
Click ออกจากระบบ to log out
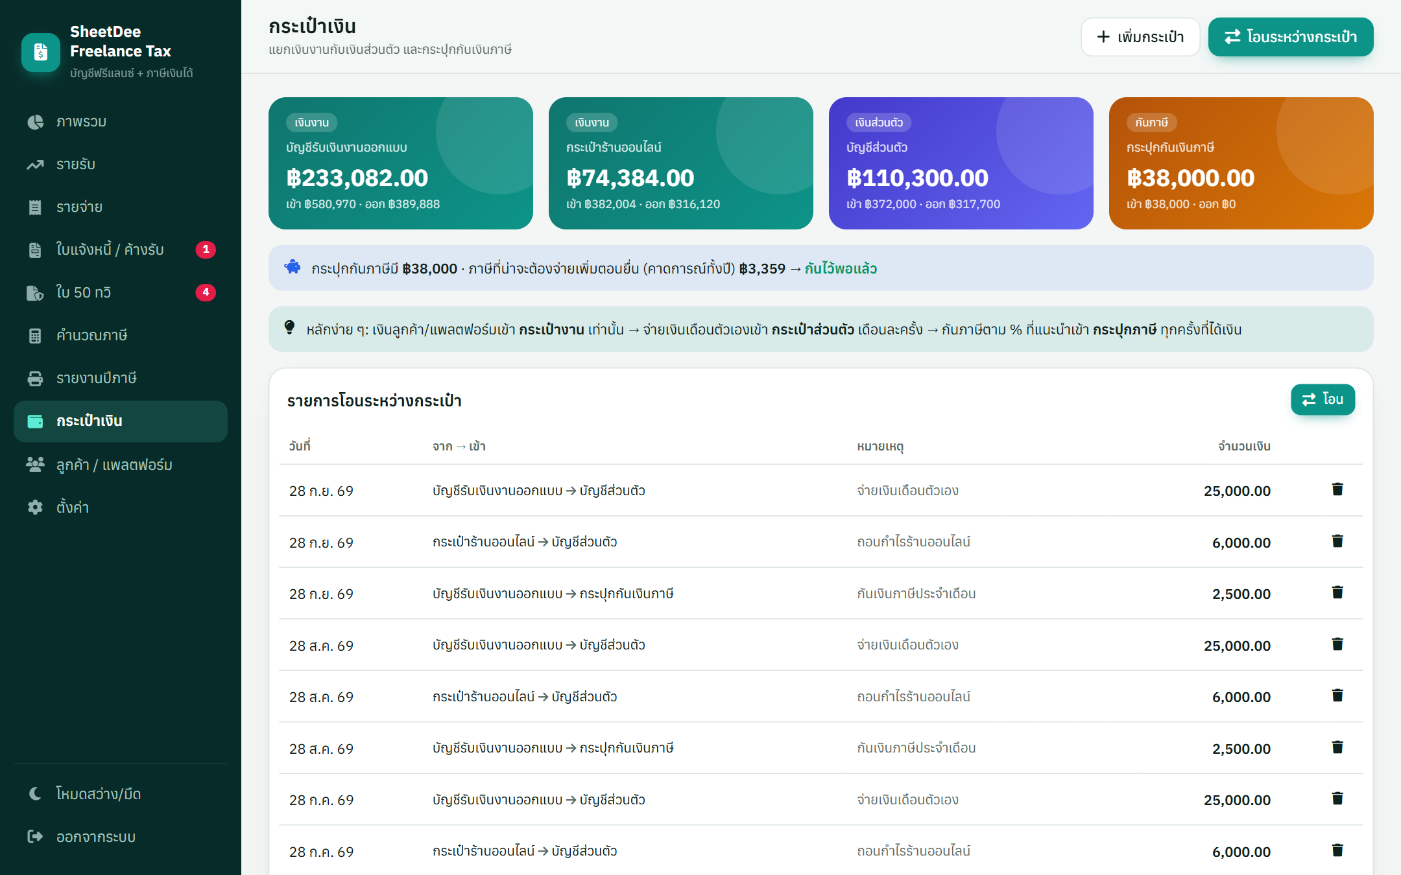(121, 837)
